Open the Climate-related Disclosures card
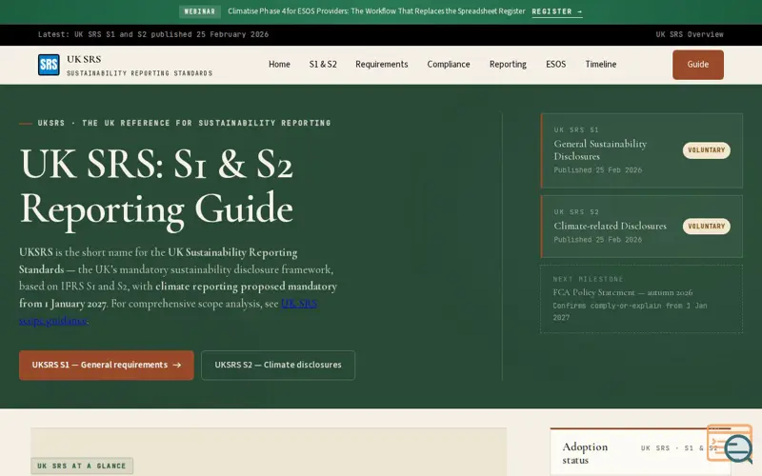Screen dimensions: 762x476 pyautogui.click(x=641, y=227)
